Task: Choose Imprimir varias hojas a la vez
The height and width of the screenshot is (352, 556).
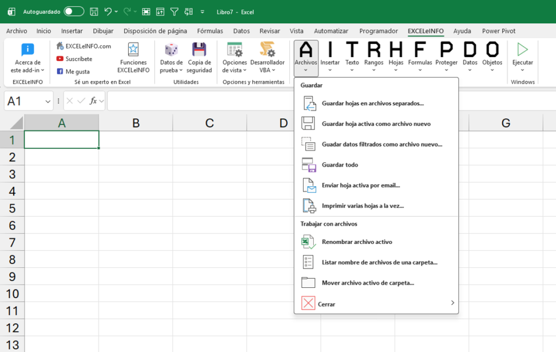Action: coord(376,206)
